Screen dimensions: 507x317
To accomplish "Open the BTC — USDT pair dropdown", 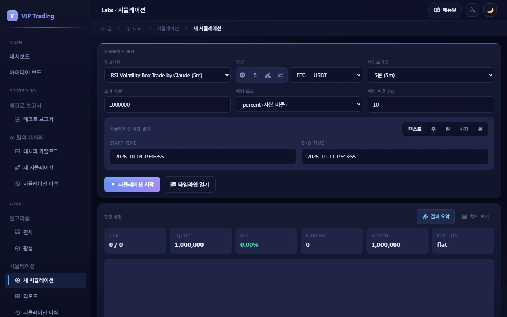I will pos(326,75).
